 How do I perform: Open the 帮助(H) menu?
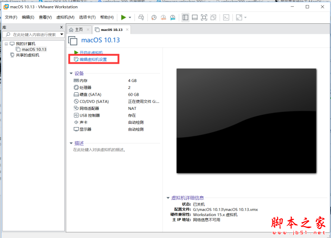pos(107,17)
